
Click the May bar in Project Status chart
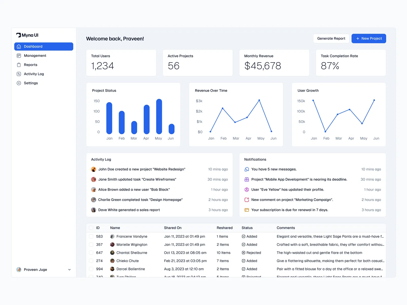pyautogui.click(x=159, y=116)
